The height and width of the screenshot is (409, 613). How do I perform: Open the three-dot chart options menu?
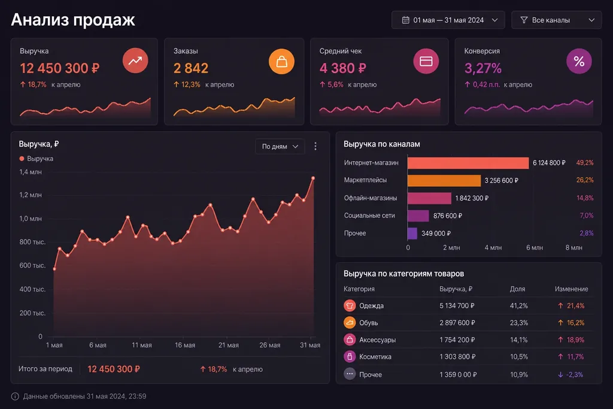(315, 146)
